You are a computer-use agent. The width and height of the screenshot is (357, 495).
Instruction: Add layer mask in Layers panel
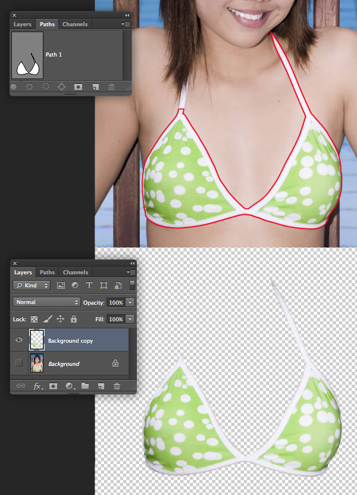(x=53, y=386)
